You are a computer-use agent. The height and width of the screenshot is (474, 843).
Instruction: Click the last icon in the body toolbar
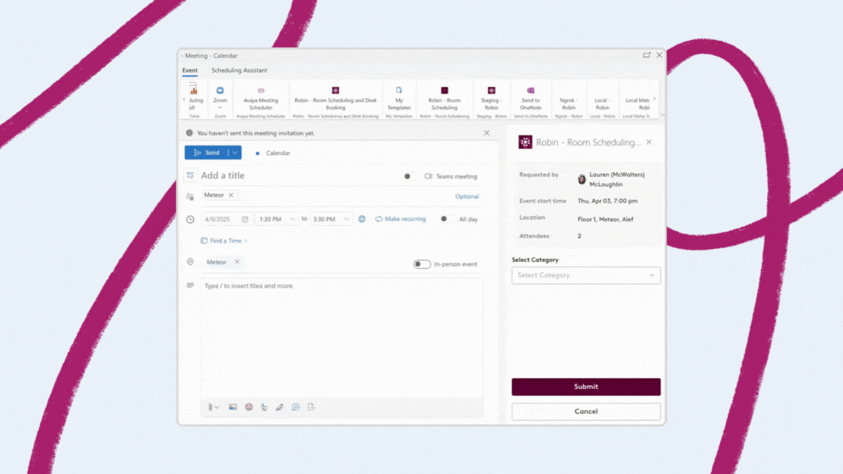click(311, 407)
